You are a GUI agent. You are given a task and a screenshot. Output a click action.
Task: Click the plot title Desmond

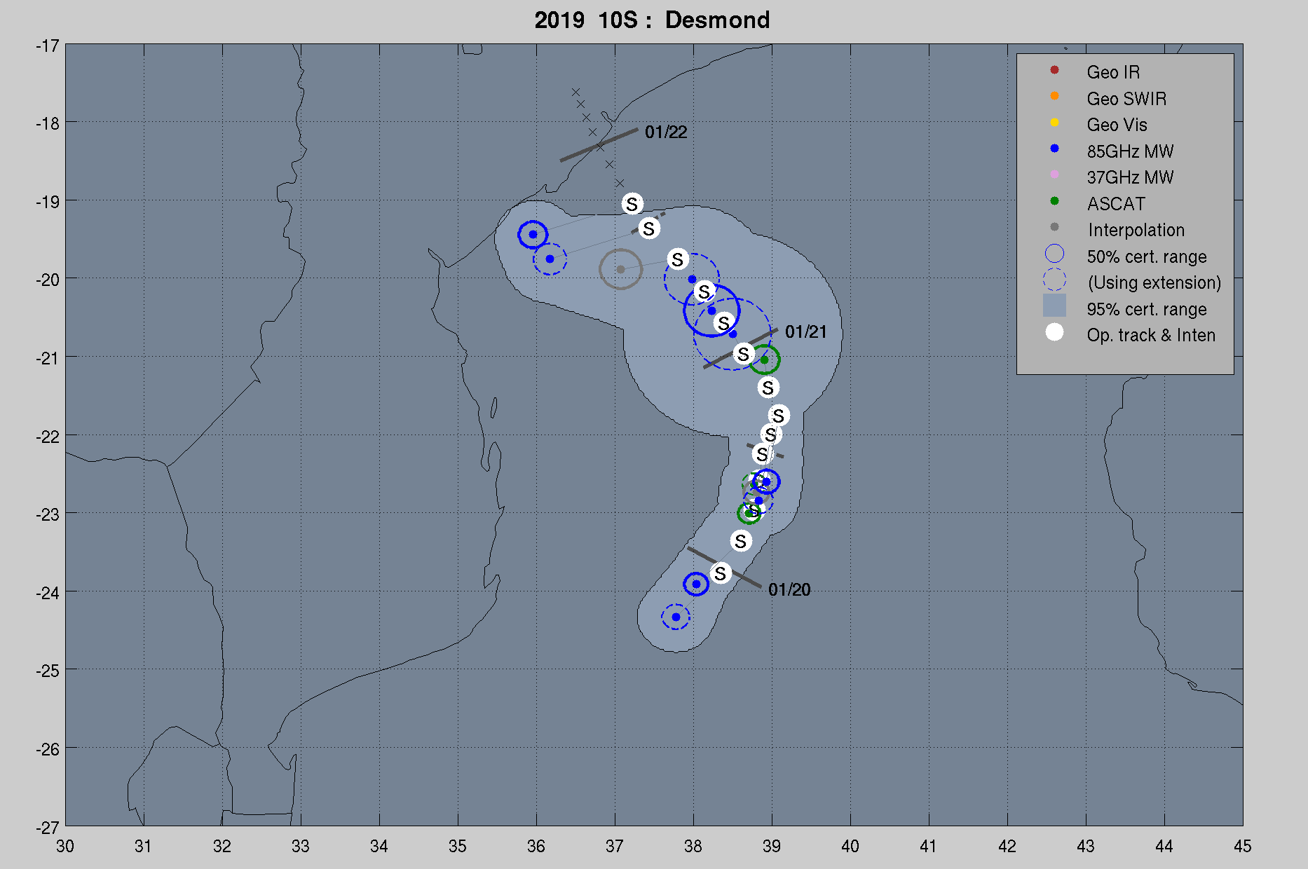pos(717,20)
